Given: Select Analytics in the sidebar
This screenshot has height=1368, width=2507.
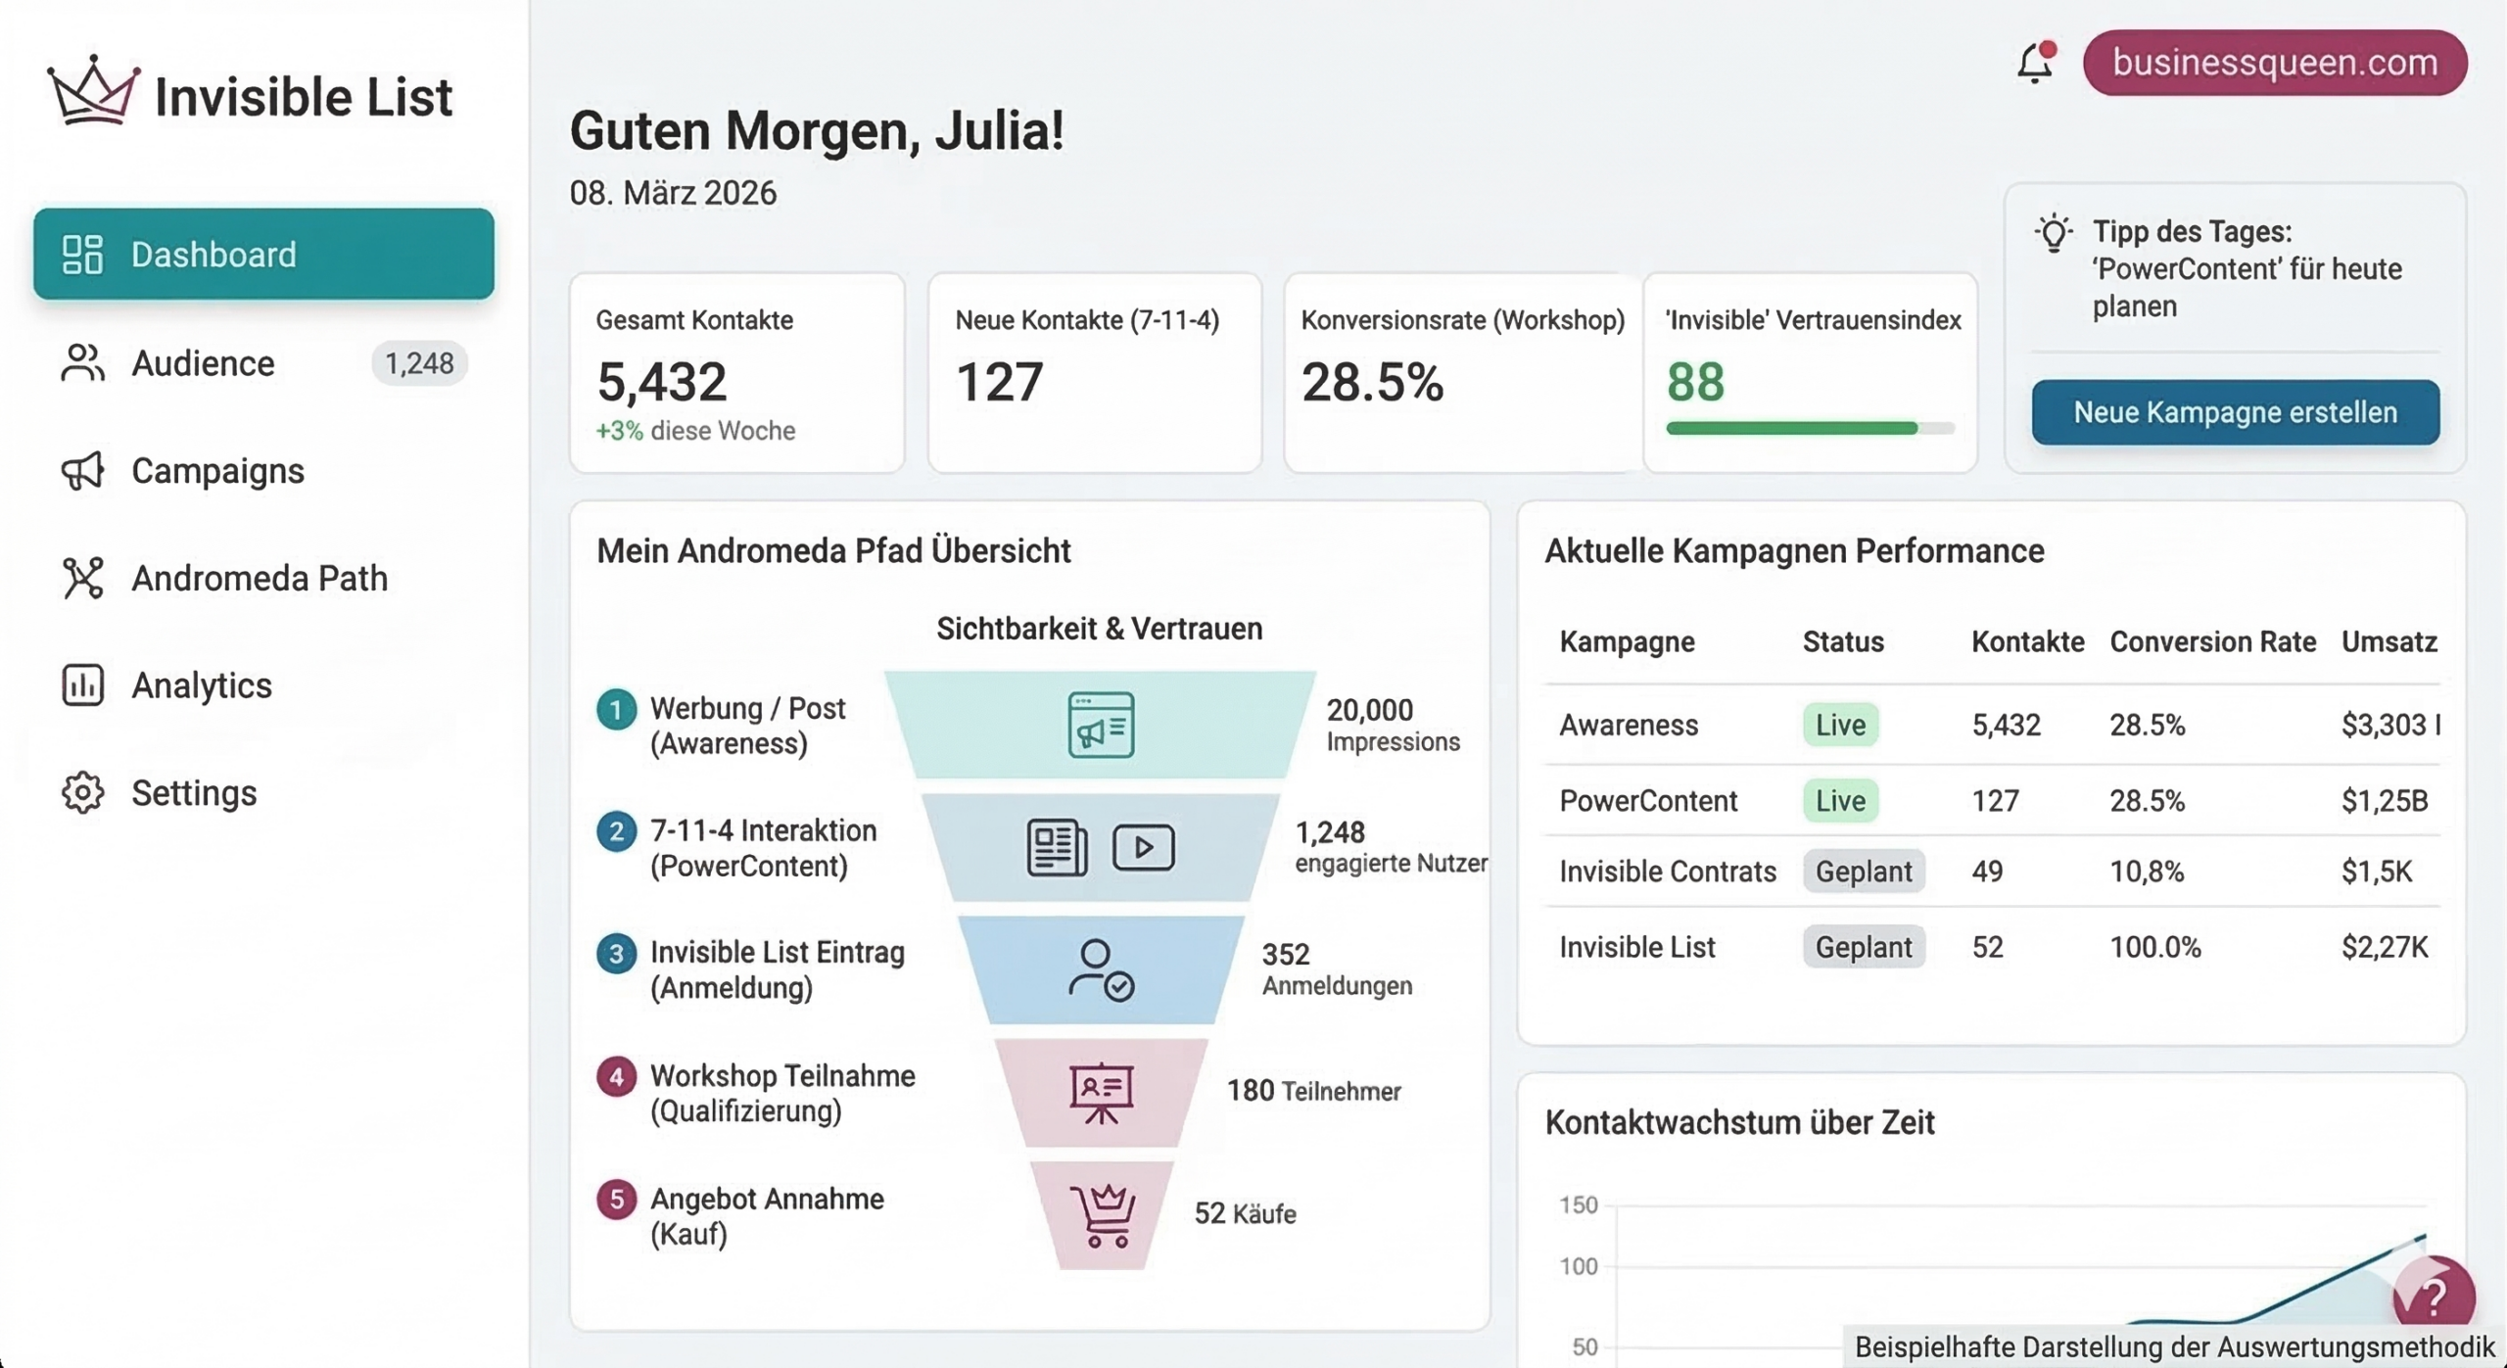Looking at the screenshot, I should coord(201,685).
